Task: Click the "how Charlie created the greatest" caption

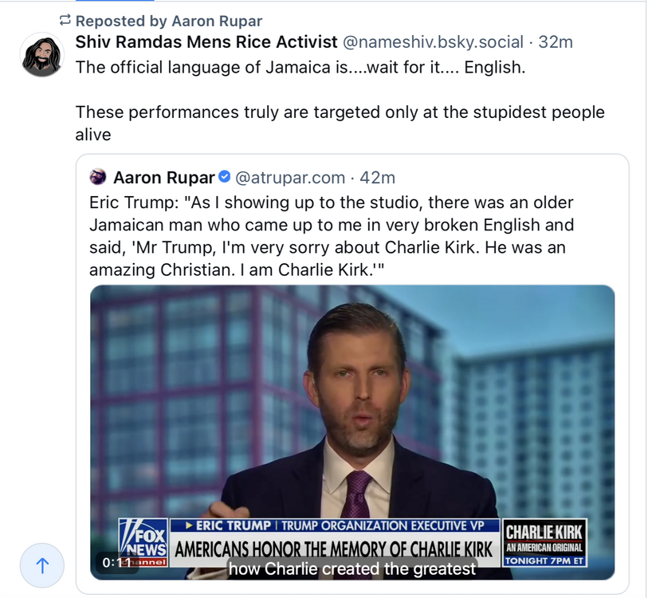Action: [352, 568]
